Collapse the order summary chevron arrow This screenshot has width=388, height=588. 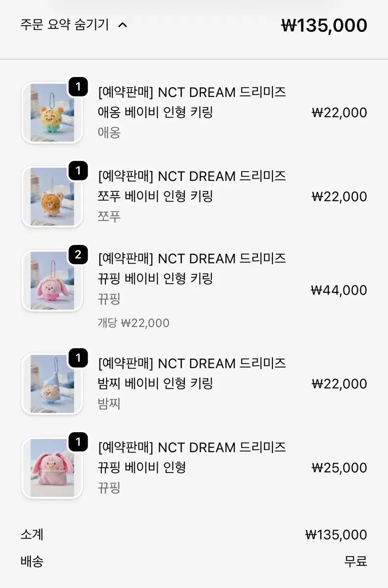click(x=123, y=25)
